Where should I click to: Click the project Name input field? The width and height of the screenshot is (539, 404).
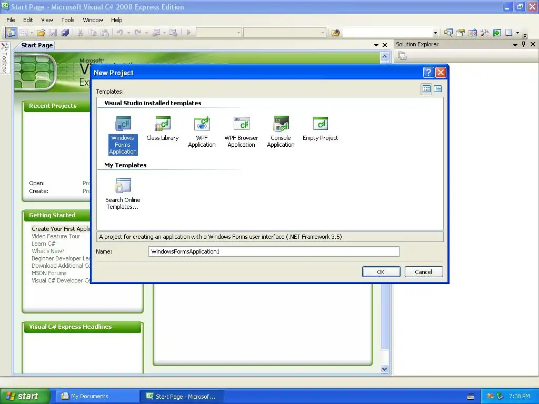pyautogui.click(x=274, y=251)
